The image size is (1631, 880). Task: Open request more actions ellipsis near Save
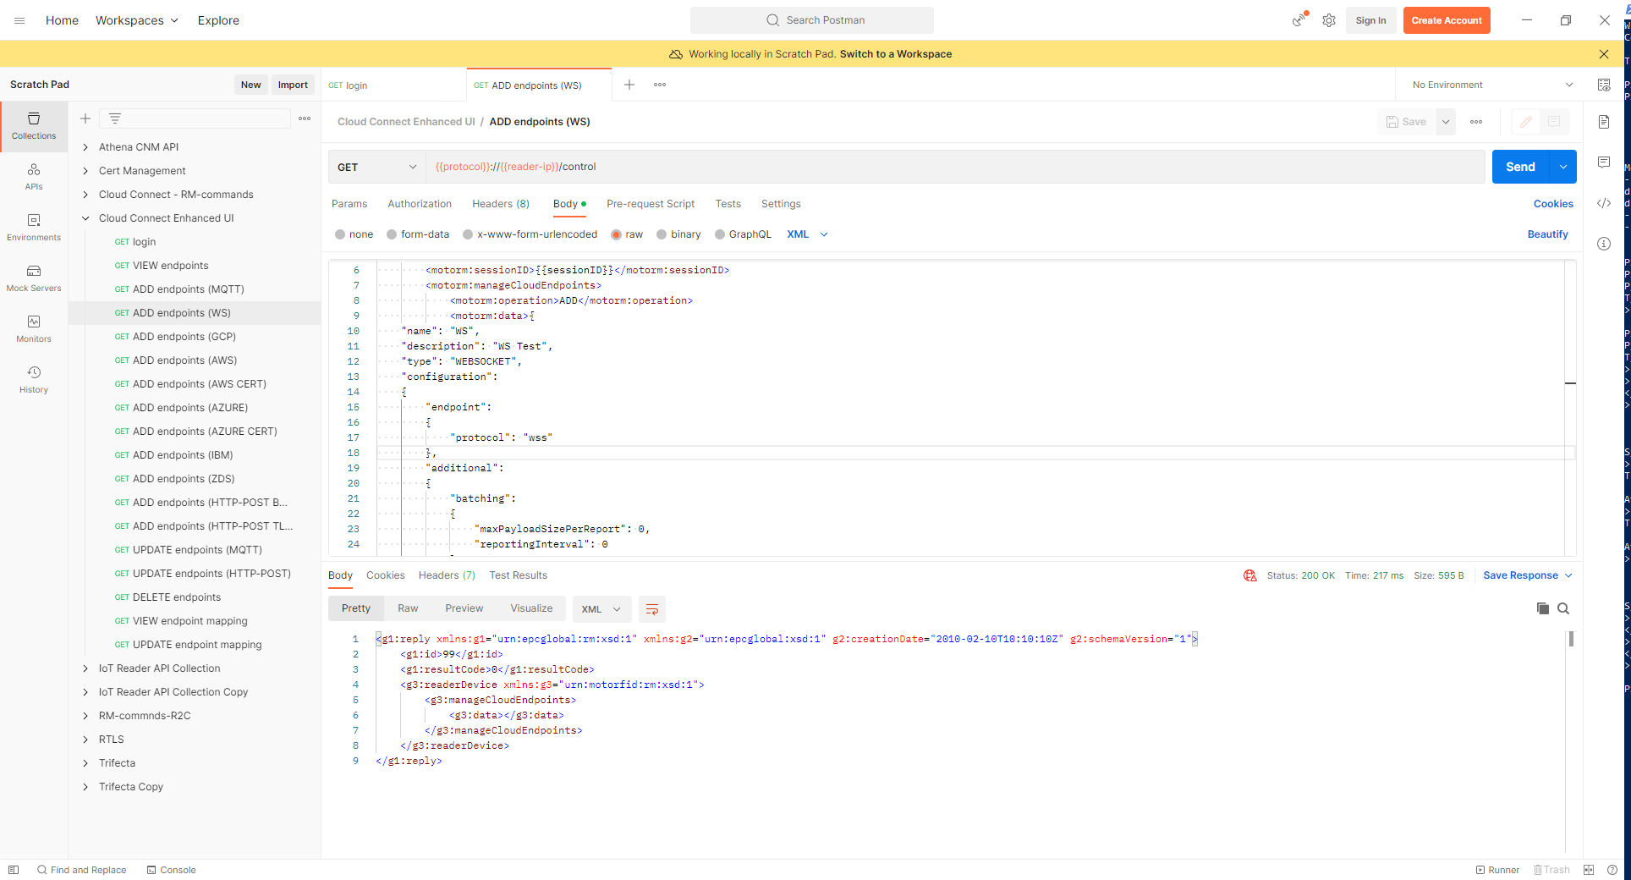coord(1476,122)
